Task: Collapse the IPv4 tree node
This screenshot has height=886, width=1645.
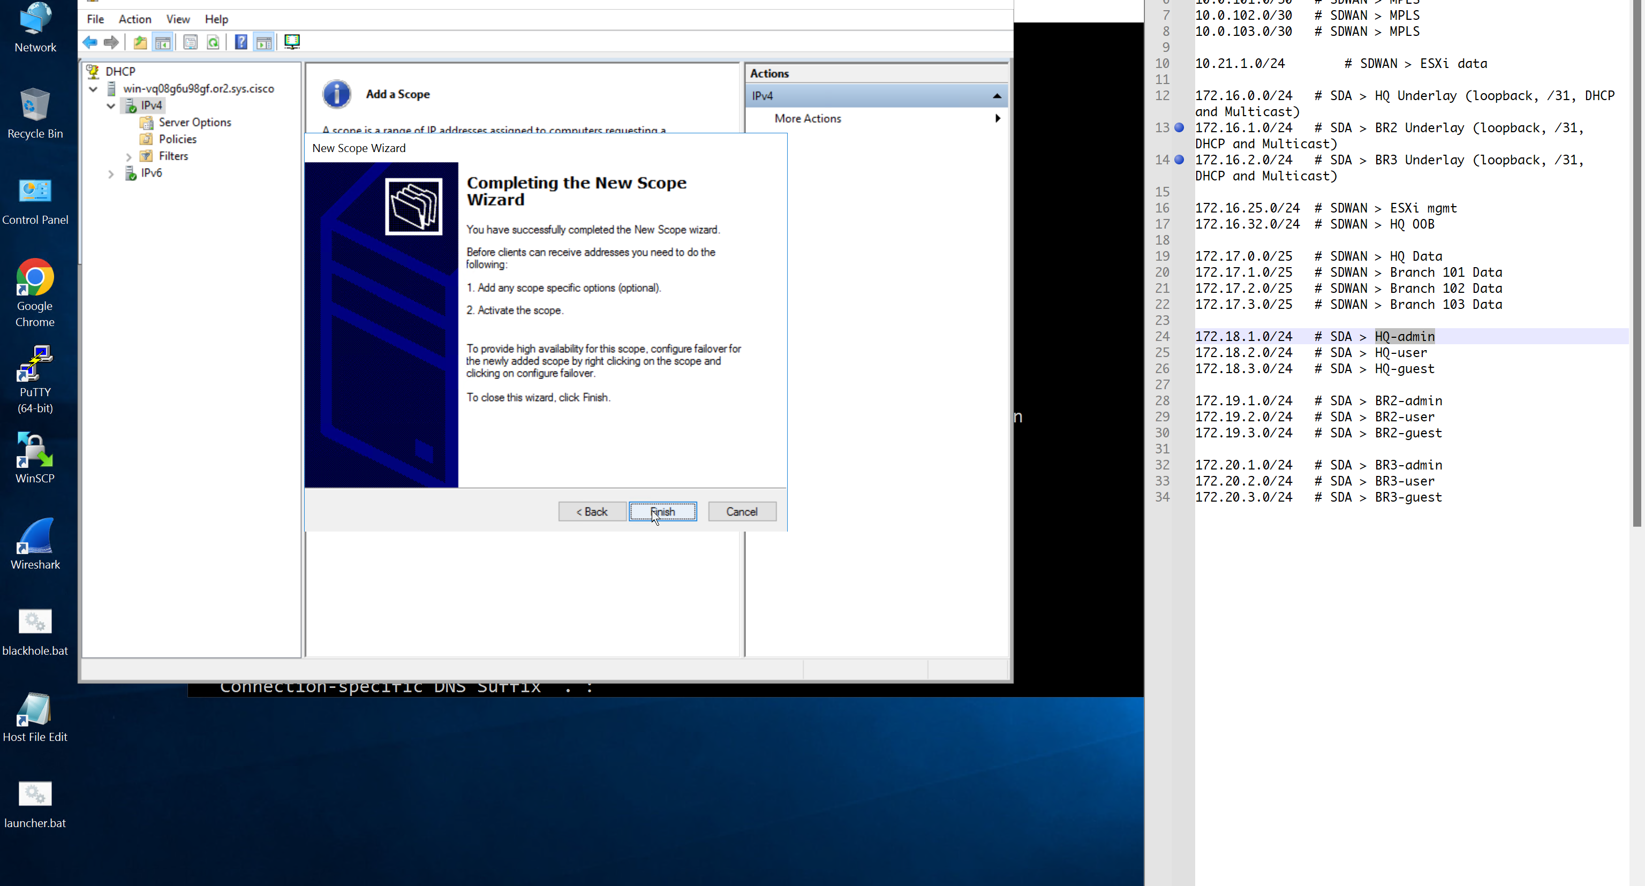Action: click(x=110, y=106)
